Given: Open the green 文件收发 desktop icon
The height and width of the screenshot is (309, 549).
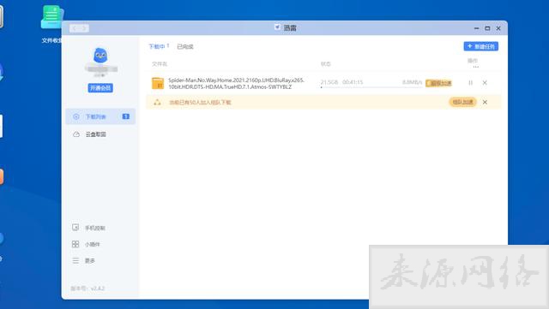Looking at the screenshot, I should [x=51, y=17].
